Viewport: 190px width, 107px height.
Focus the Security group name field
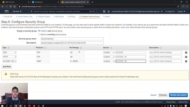[72, 39]
